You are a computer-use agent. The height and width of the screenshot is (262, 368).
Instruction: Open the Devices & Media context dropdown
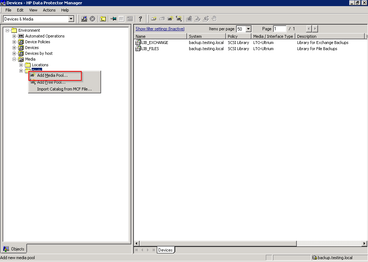click(71, 19)
